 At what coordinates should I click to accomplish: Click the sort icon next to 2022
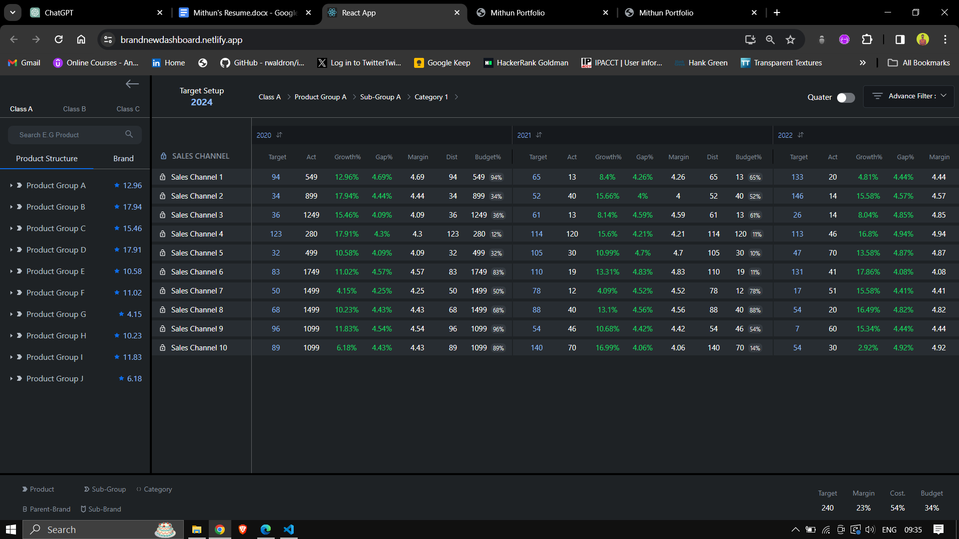click(801, 135)
